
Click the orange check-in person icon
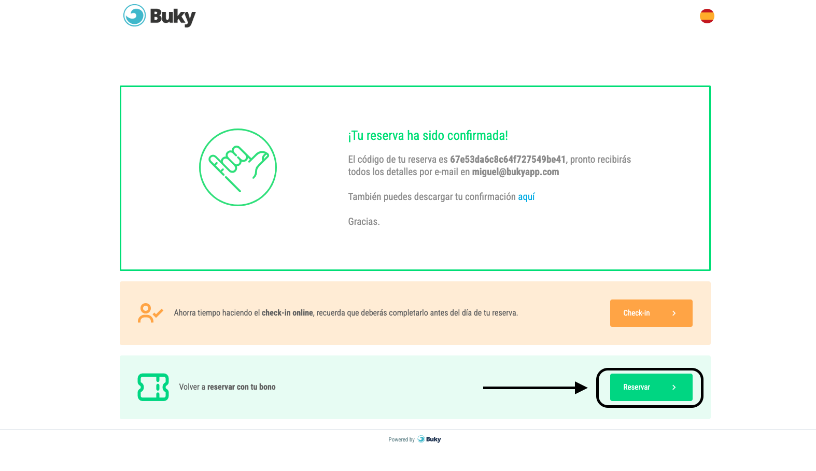tap(150, 313)
